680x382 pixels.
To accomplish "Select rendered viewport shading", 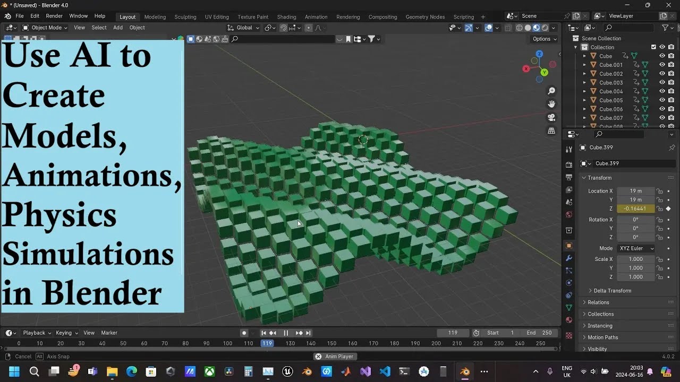I will 545,28.
